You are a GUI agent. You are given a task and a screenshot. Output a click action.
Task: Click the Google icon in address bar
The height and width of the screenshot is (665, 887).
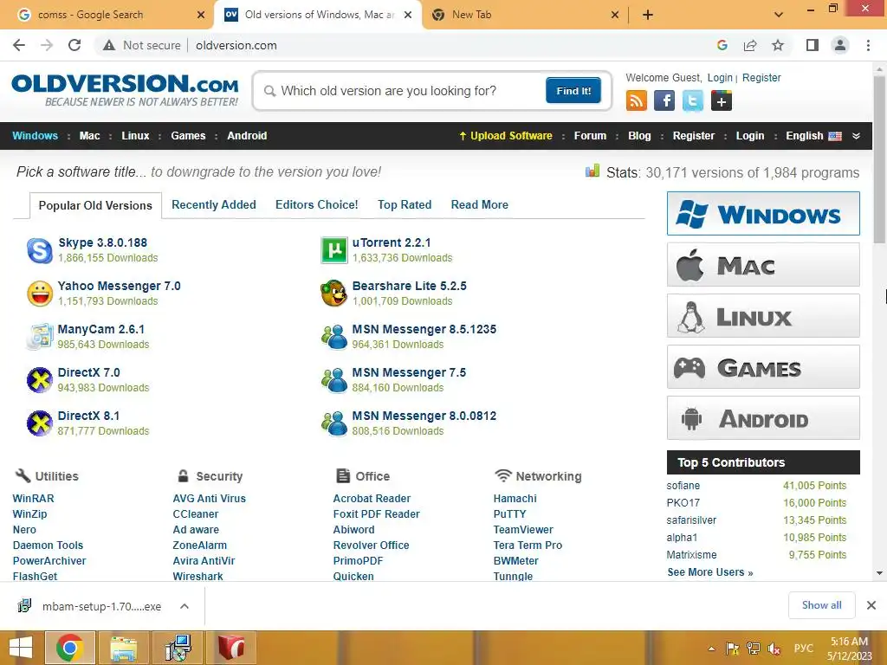coord(722,45)
